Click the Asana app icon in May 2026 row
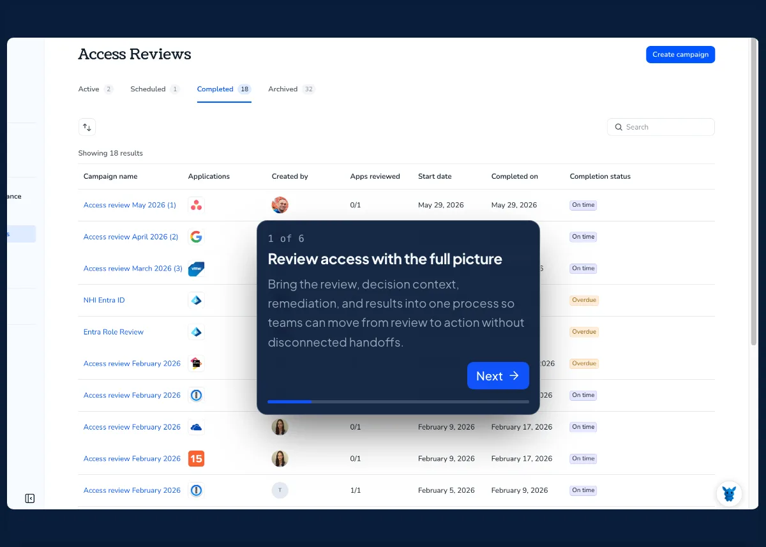The width and height of the screenshot is (766, 547). point(197,205)
